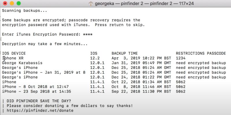The height and width of the screenshot is (115, 231).
Task: Click the 'Scanning backups...' text line
Action: pyautogui.click(x=25, y=11)
